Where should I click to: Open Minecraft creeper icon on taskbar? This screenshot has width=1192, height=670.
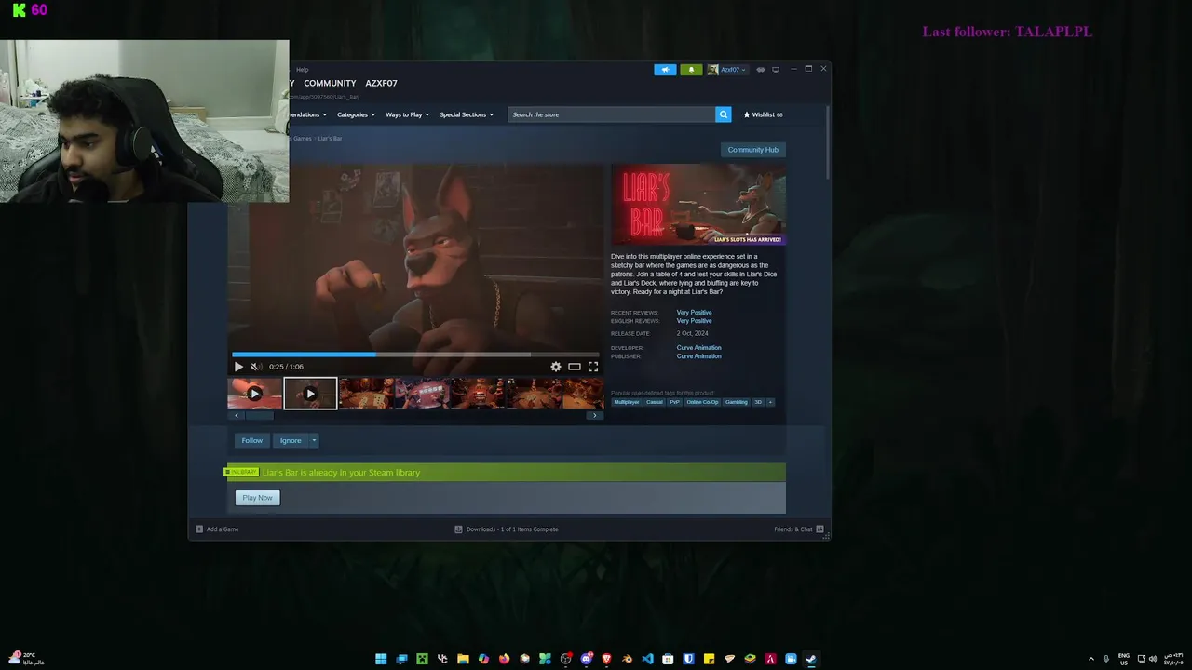(x=422, y=659)
